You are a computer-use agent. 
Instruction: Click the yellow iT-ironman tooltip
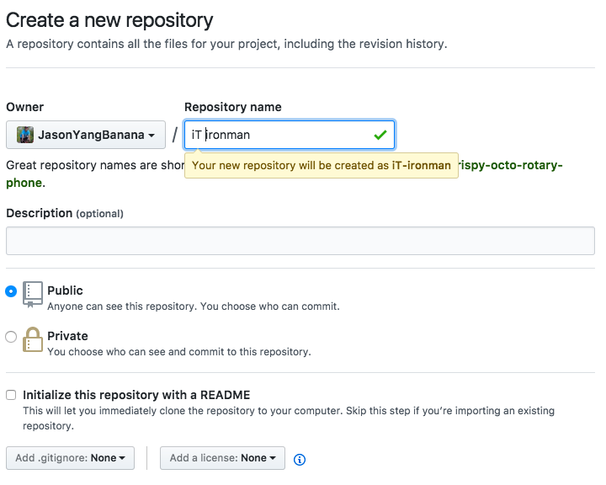coord(321,166)
